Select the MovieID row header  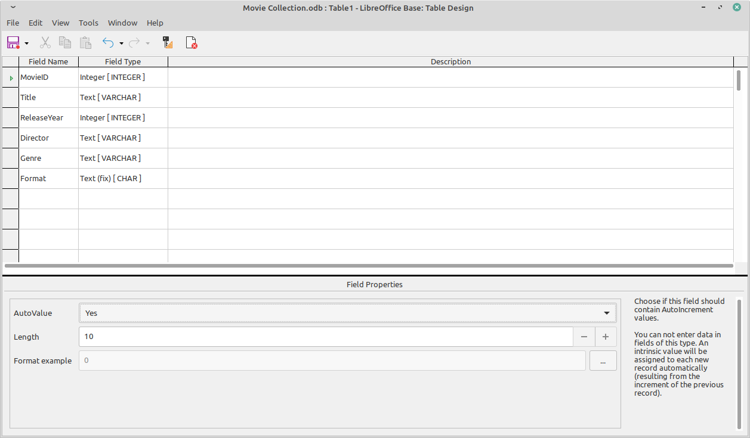tap(10, 77)
